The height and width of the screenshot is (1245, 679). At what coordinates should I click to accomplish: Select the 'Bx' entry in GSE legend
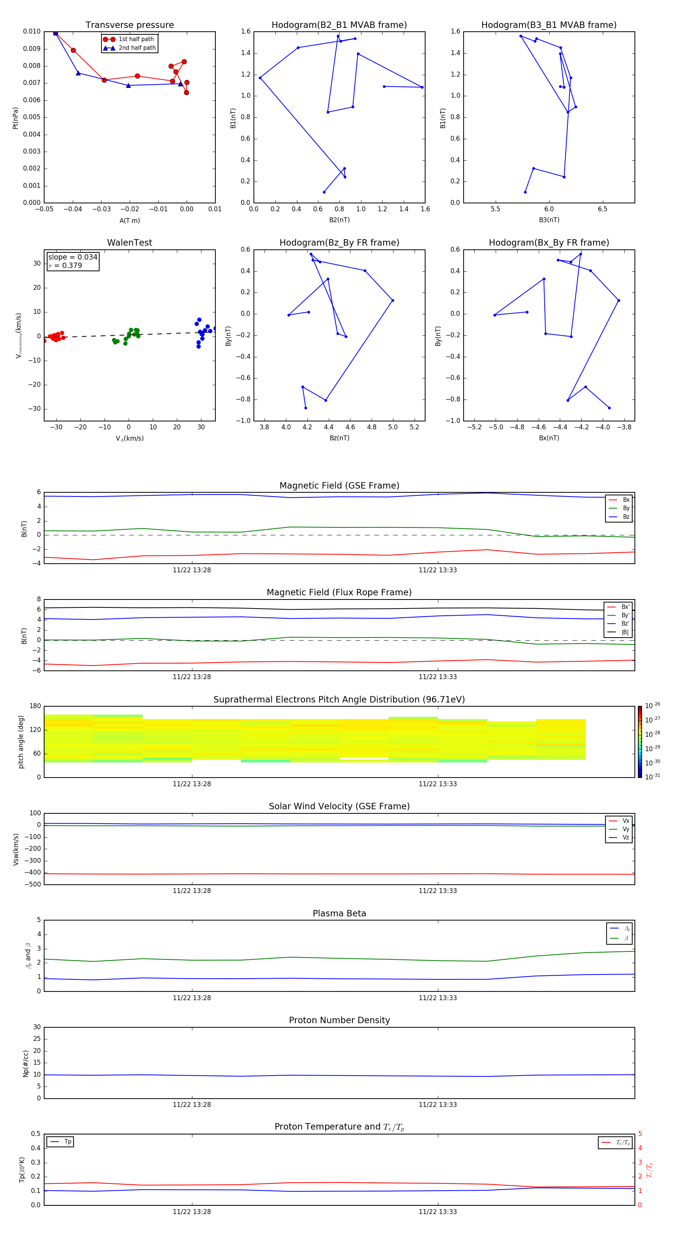(x=619, y=500)
